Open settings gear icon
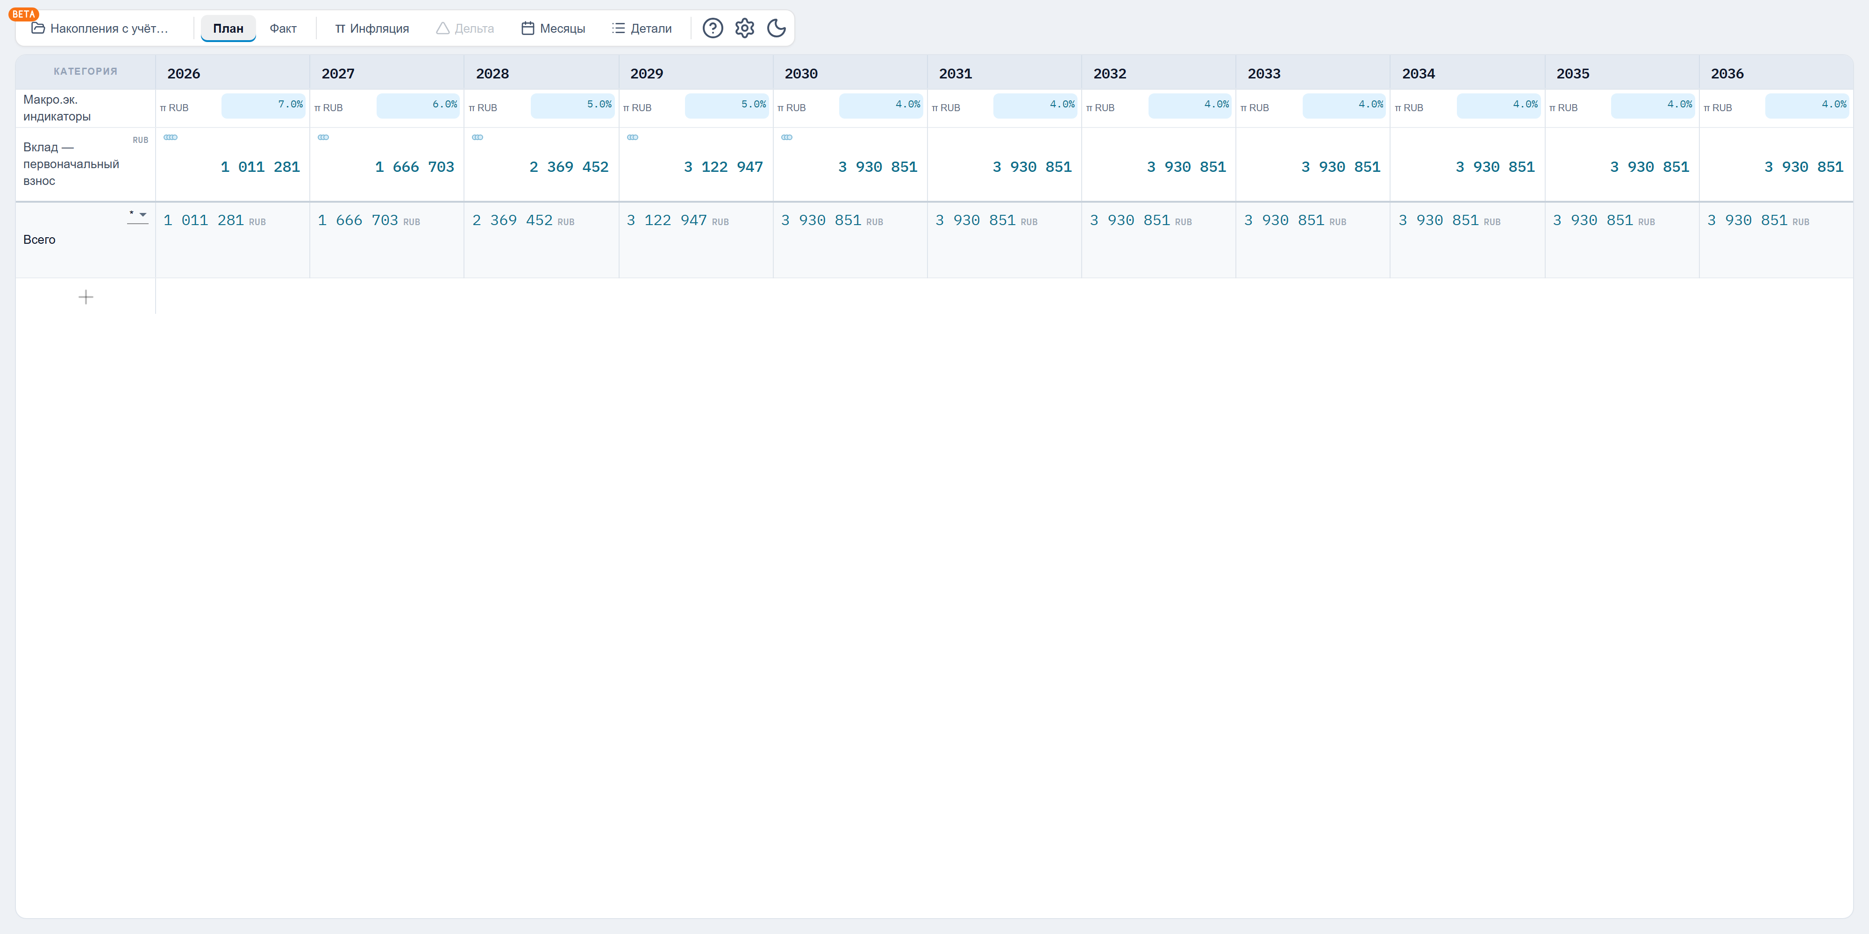The height and width of the screenshot is (934, 1869). point(744,28)
